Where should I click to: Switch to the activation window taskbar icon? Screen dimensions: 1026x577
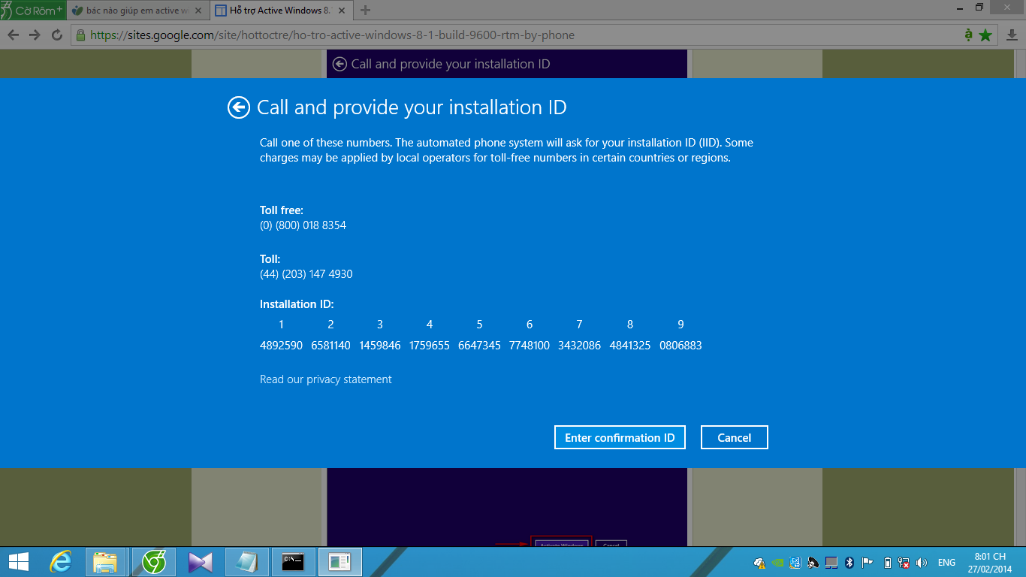[x=340, y=561]
